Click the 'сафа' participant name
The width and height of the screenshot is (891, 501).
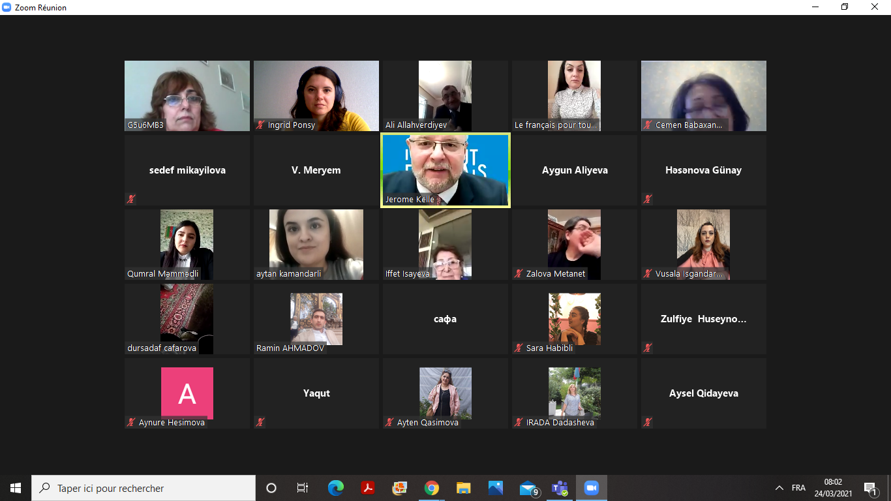coord(445,319)
